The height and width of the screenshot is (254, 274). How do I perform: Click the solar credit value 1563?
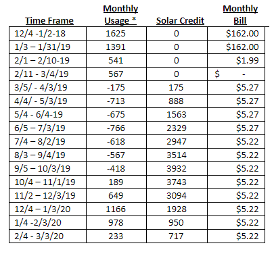(x=177, y=115)
